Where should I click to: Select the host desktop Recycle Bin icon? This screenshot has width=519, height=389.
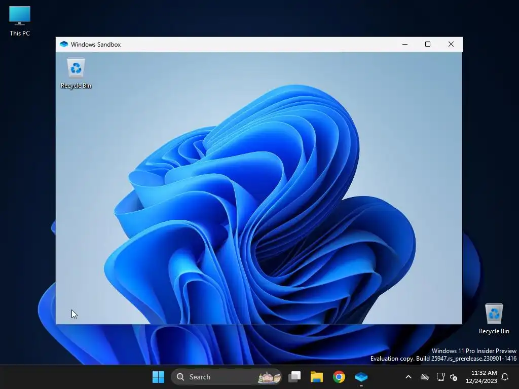click(x=494, y=319)
